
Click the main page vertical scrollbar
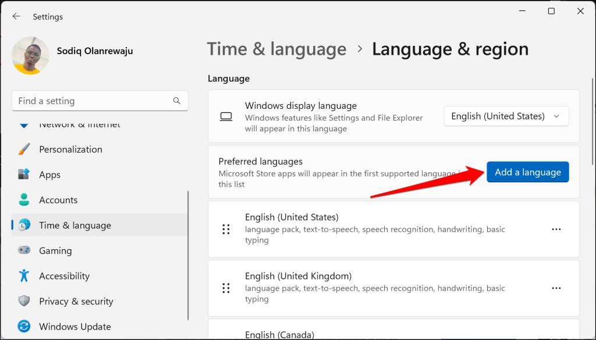[x=593, y=122]
